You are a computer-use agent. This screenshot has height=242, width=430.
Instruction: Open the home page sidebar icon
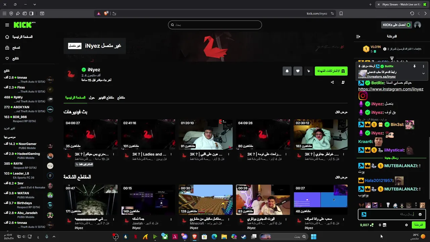coord(7,37)
